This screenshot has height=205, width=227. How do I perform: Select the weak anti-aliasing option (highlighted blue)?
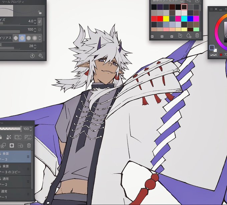pyautogui.click(x=22, y=38)
